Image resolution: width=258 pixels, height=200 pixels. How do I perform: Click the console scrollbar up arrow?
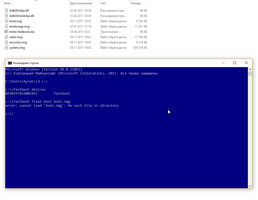pyautogui.click(x=250, y=69)
